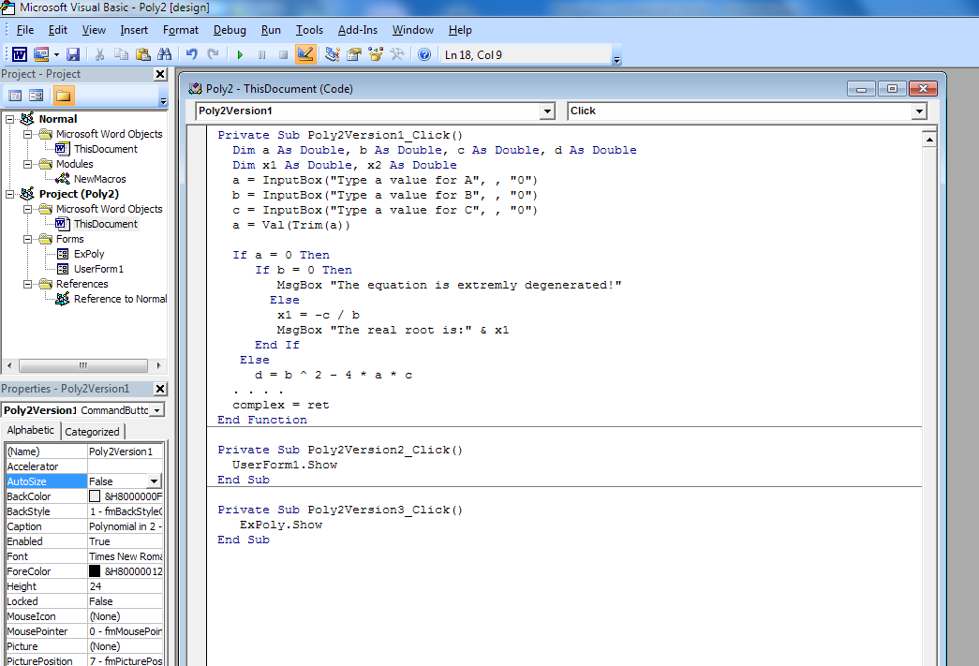Click the Caption property value field
The height and width of the screenshot is (666, 979).
[125, 526]
